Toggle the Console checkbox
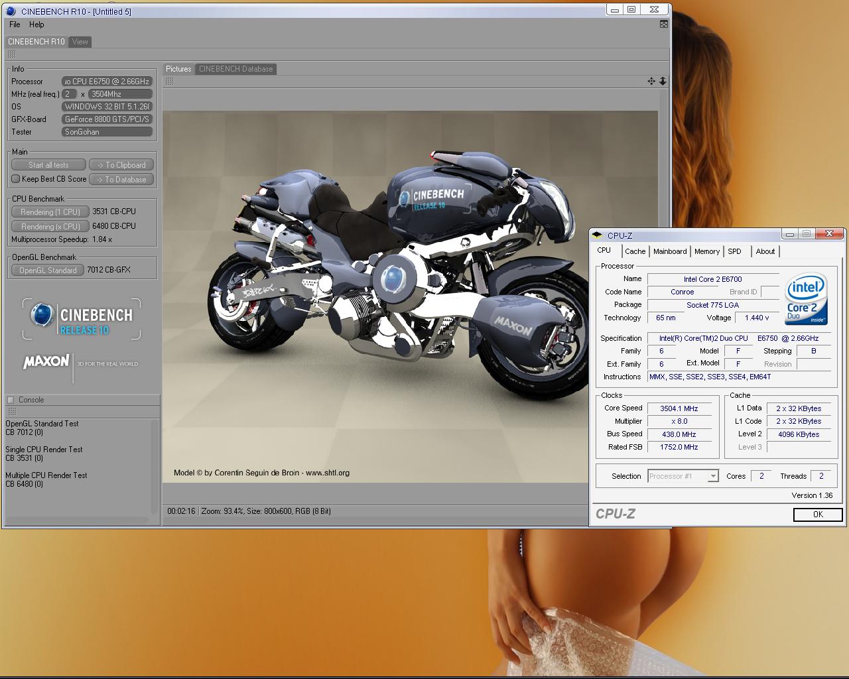849x679 pixels. pos(11,400)
